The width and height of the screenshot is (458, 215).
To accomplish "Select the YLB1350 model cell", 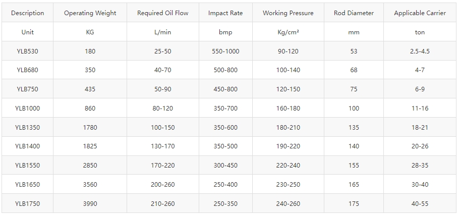I will pyautogui.click(x=27, y=127).
